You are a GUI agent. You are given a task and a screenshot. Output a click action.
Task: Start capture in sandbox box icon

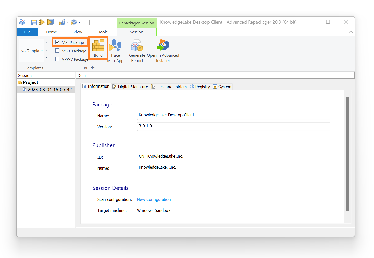74,22
